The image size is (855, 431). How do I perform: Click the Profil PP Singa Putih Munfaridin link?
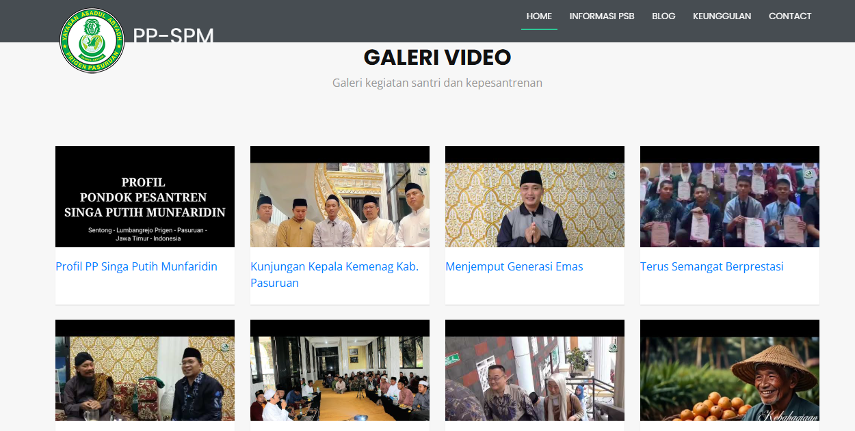137,266
